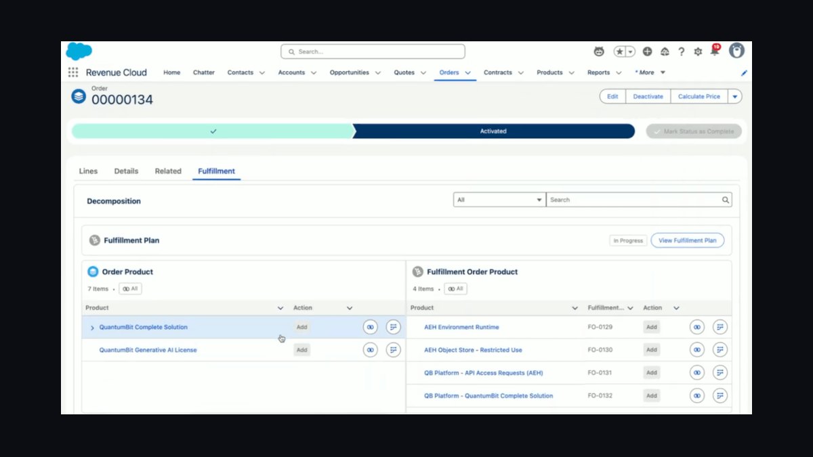Open the AEH Environment Runtime link
Image resolution: width=813 pixels, height=457 pixels.
[461, 327]
